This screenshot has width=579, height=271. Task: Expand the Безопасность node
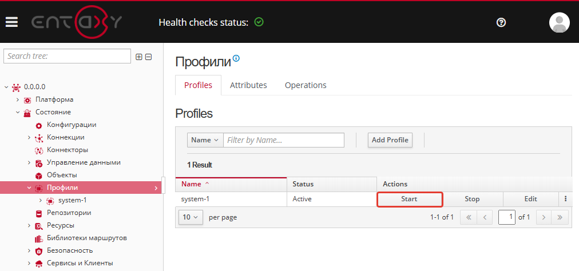click(29, 250)
